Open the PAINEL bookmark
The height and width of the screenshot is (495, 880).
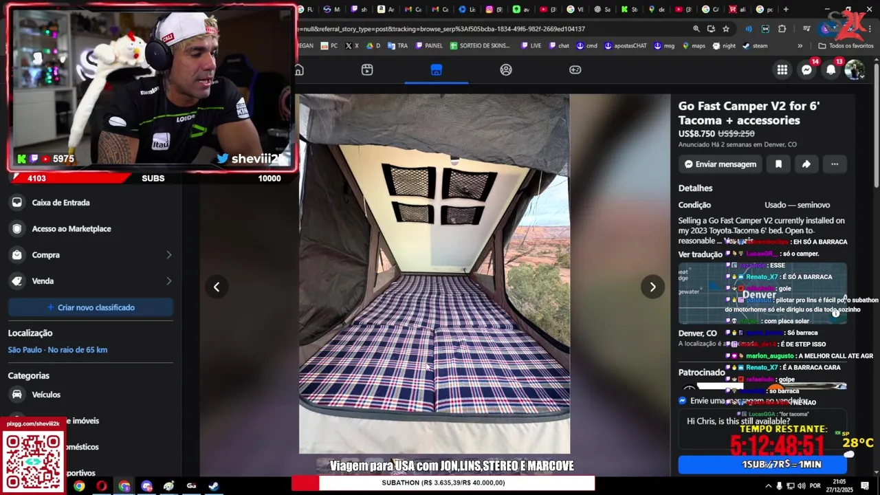(428, 46)
